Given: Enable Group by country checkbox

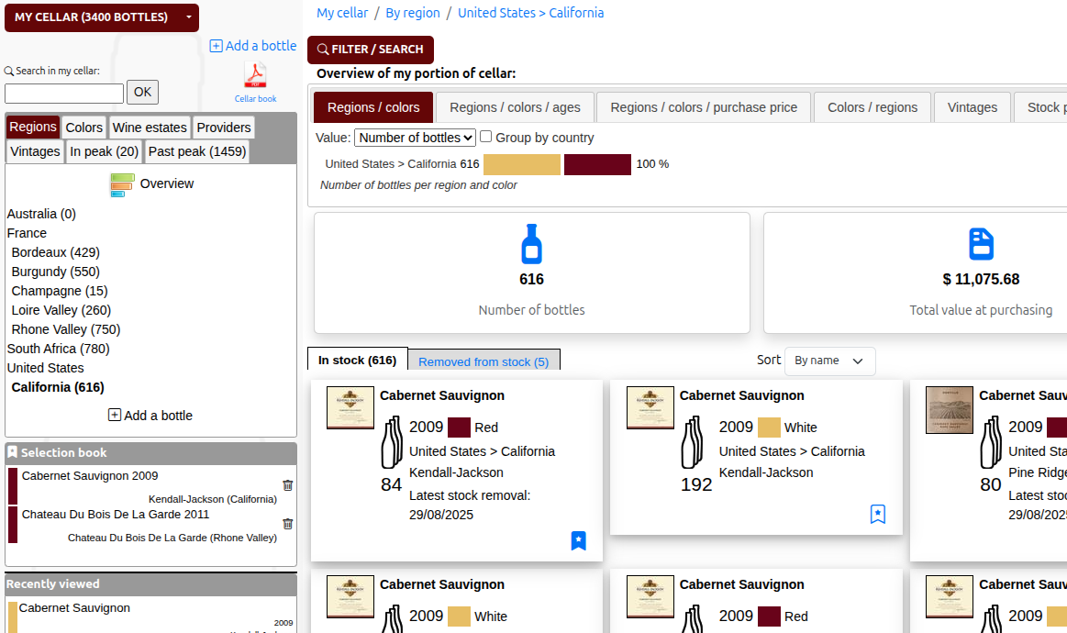Looking at the screenshot, I should [486, 137].
